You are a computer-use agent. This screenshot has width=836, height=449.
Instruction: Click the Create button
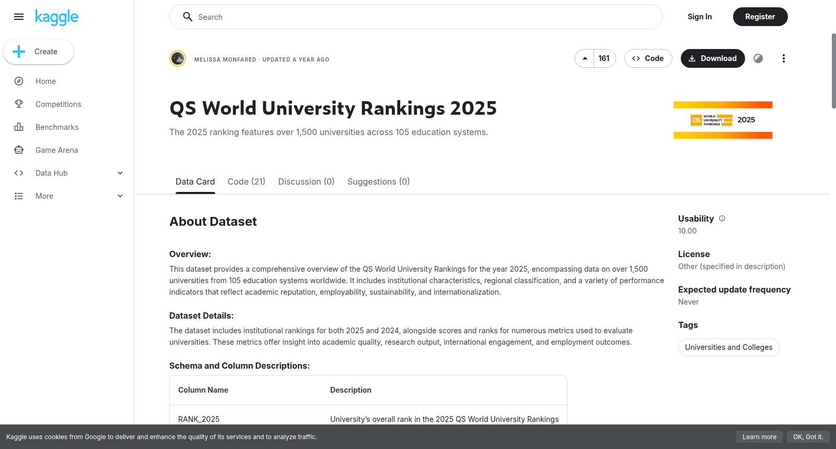38,52
